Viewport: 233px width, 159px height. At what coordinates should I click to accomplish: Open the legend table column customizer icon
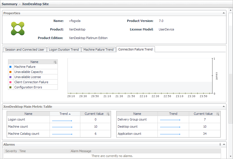55,62
